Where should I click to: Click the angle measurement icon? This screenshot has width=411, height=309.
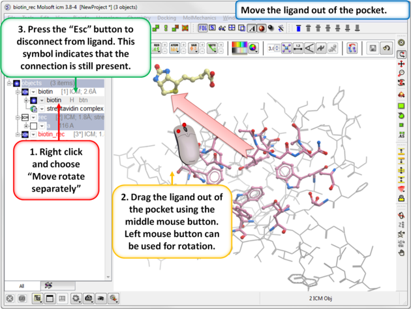pos(309,48)
